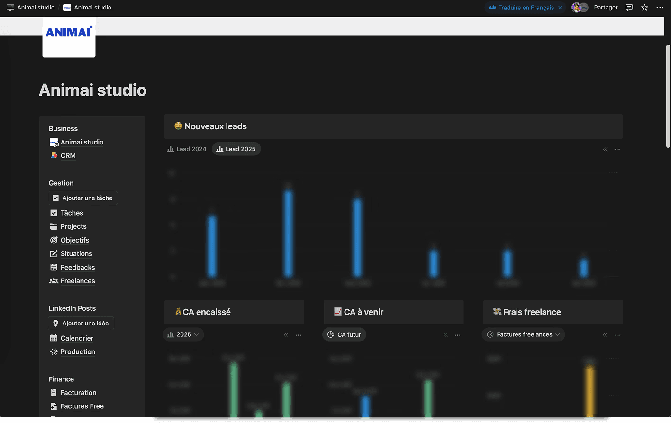671x423 pixels.
Task: Click CA à venir heading
Action: click(363, 312)
